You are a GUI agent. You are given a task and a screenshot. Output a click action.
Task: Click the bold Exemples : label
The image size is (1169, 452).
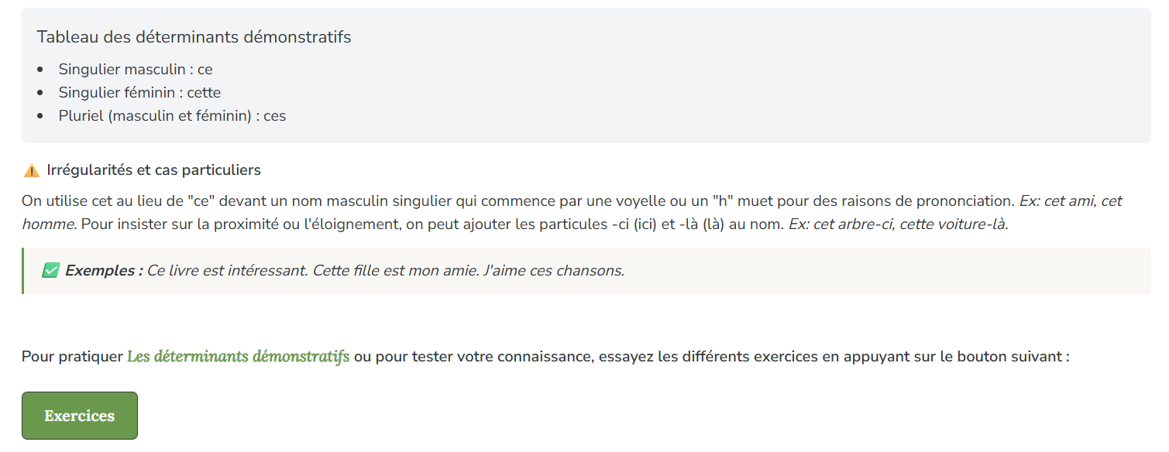coord(104,271)
